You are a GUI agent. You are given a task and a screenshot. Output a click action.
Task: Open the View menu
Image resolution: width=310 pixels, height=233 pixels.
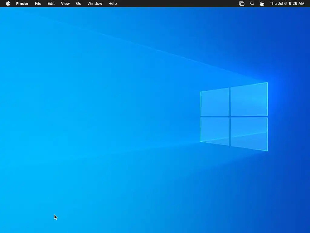[65, 4]
